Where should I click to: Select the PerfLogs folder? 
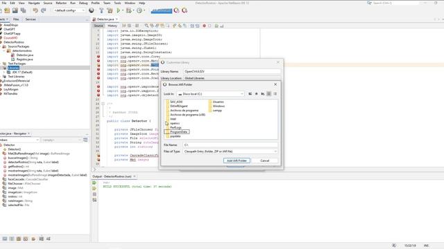click(173, 127)
